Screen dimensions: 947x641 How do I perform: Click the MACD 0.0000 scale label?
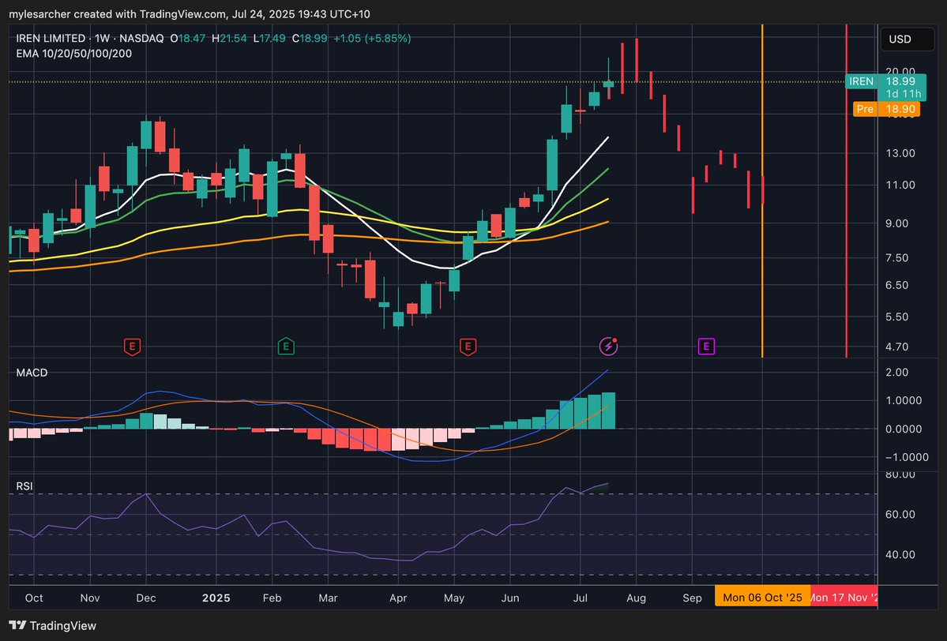coord(904,429)
